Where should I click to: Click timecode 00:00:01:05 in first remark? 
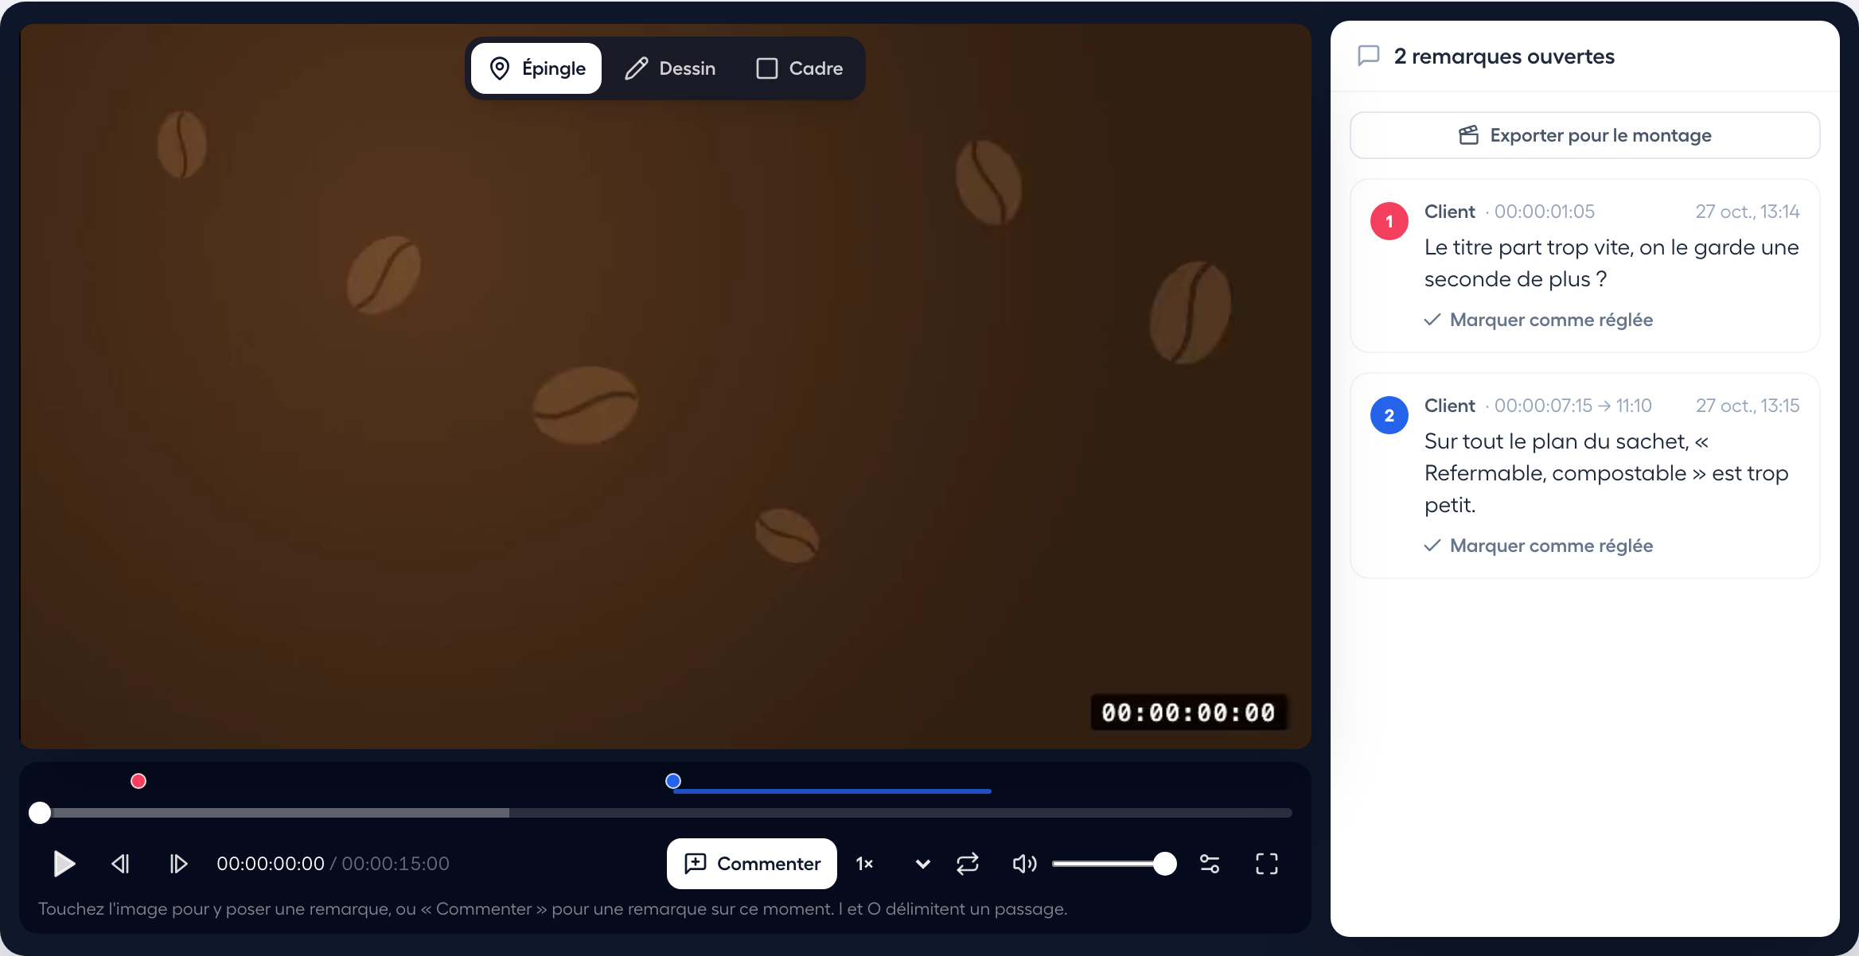pos(1545,212)
